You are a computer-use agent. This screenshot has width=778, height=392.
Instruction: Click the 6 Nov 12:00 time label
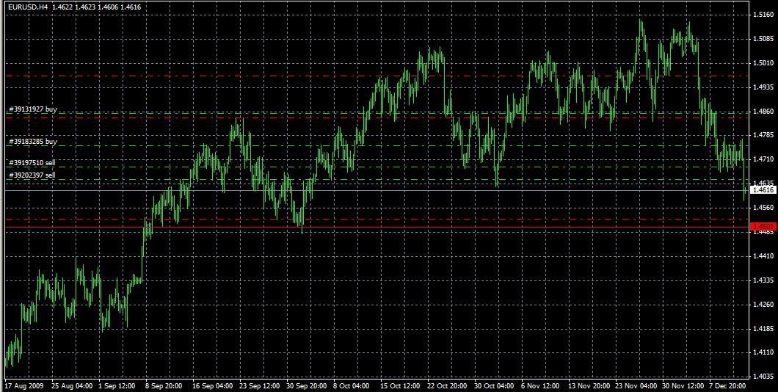click(x=539, y=385)
